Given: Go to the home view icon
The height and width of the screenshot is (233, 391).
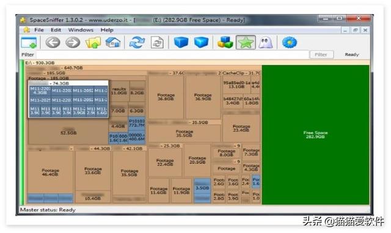Looking at the screenshot, I should [113, 42].
